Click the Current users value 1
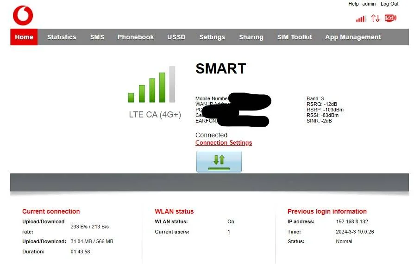The height and width of the screenshot is (264, 414). click(229, 232)
